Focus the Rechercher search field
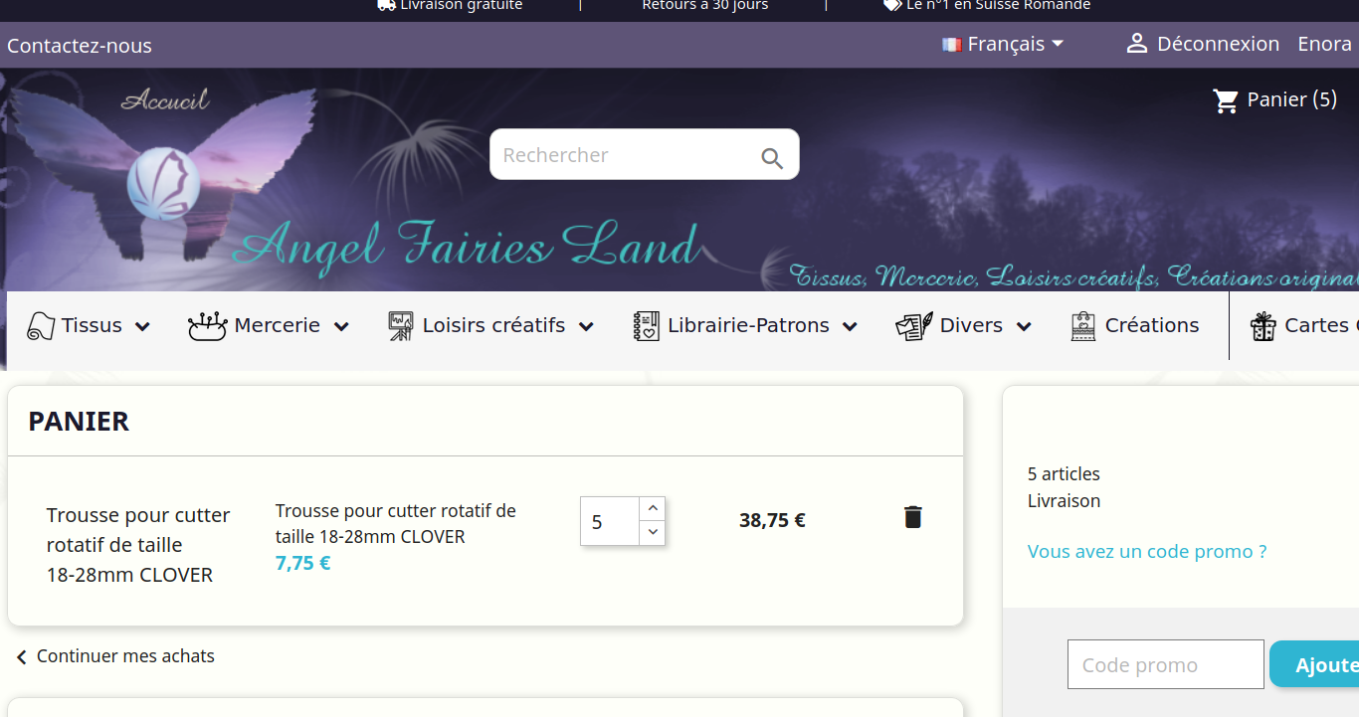 coord(627,155)
